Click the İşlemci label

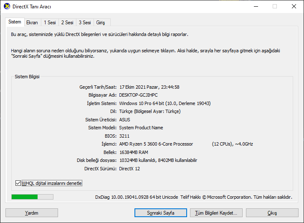point(109,144)
